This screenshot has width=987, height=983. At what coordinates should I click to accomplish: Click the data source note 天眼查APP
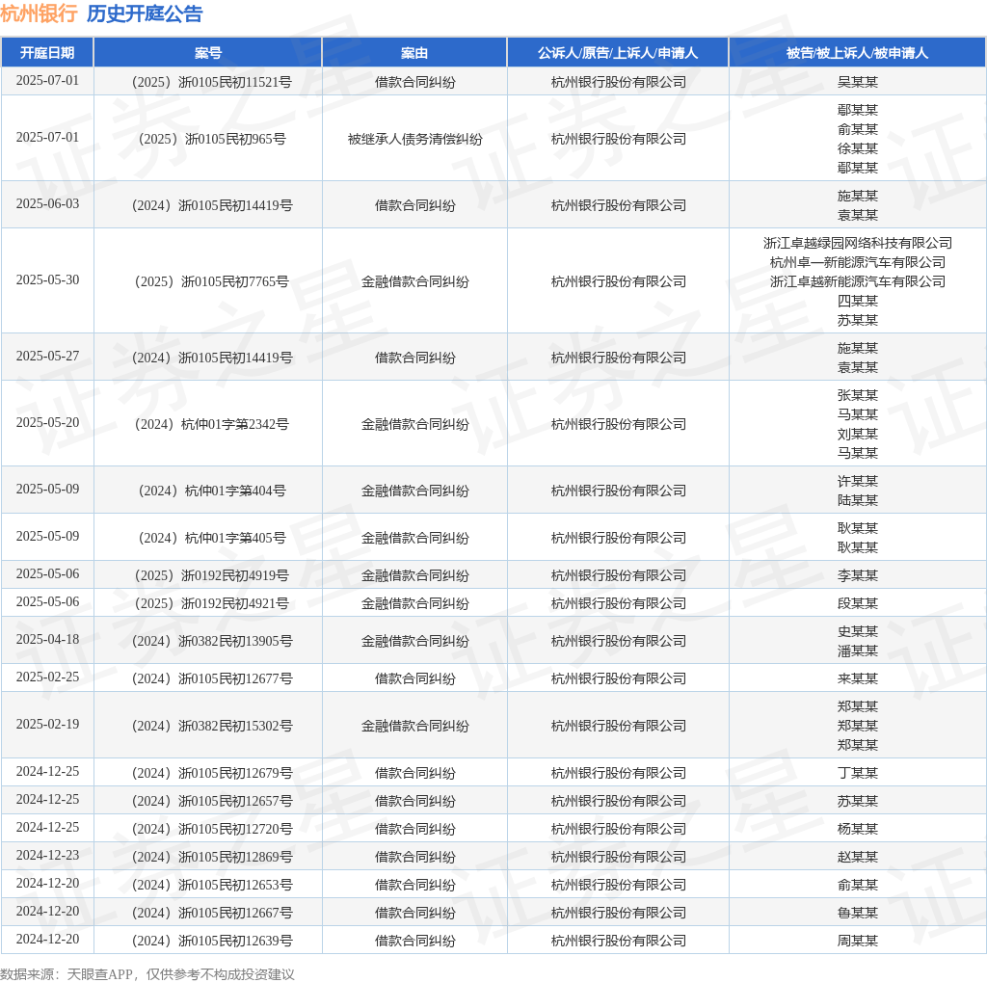point(99,974)
